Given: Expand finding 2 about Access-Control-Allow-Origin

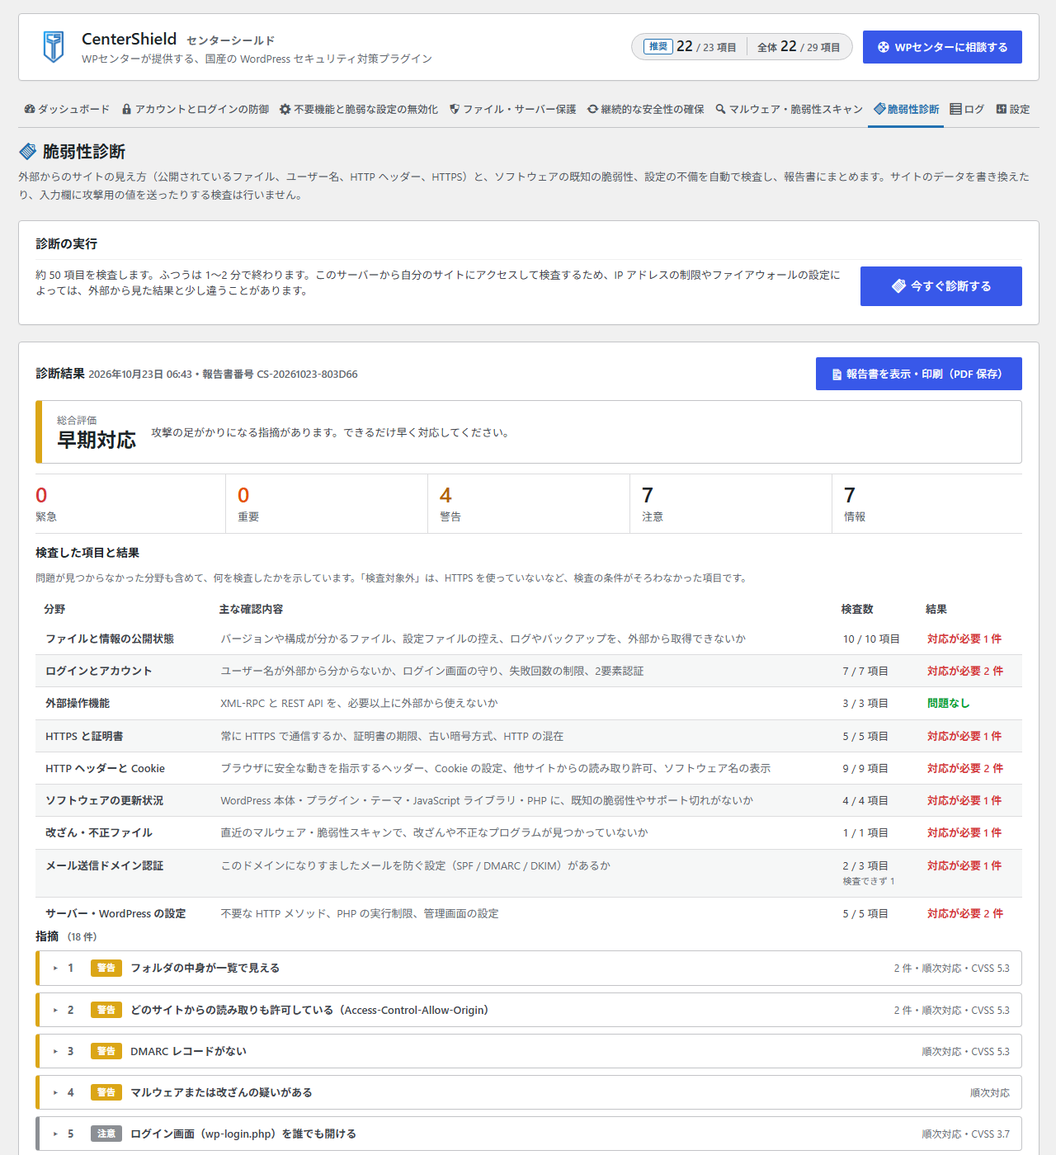Looking at the screenshot, I should tap(529, 1010).
